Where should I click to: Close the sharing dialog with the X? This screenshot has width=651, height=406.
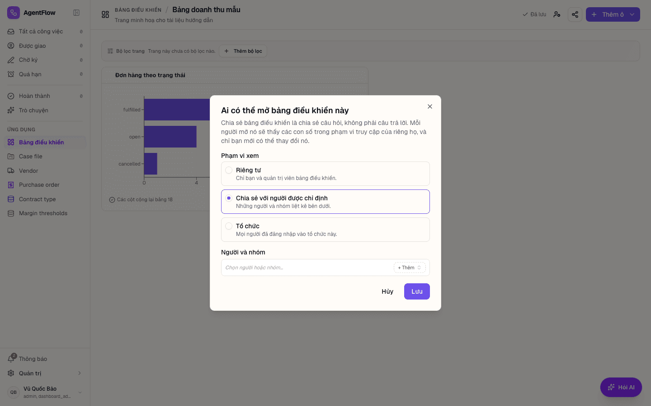coord(430,106)
